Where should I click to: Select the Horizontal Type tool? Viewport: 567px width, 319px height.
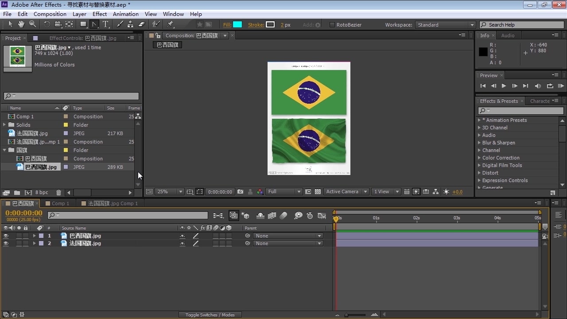[106, 24]
